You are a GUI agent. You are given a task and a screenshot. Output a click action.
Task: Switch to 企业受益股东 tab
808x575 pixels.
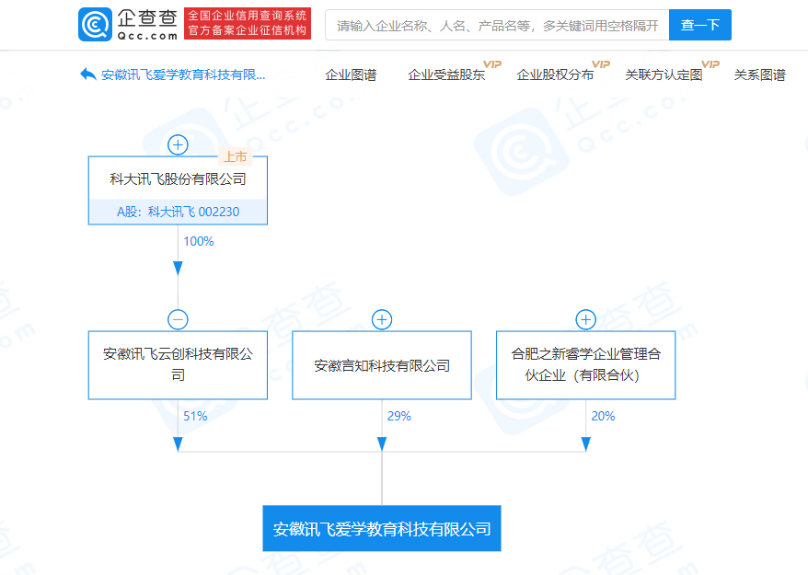[446, 75]
